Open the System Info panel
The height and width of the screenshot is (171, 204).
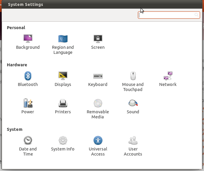(63, 144)
